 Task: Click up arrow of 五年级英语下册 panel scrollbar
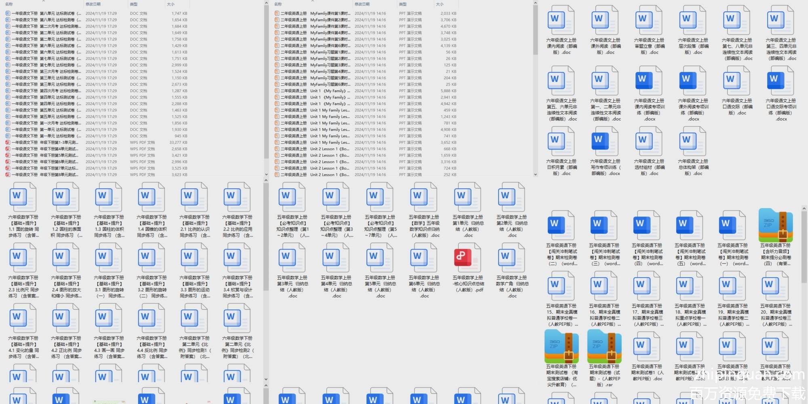[x=804, y=209]
